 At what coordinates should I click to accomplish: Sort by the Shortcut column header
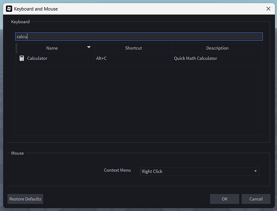click(x=133, y=48)
